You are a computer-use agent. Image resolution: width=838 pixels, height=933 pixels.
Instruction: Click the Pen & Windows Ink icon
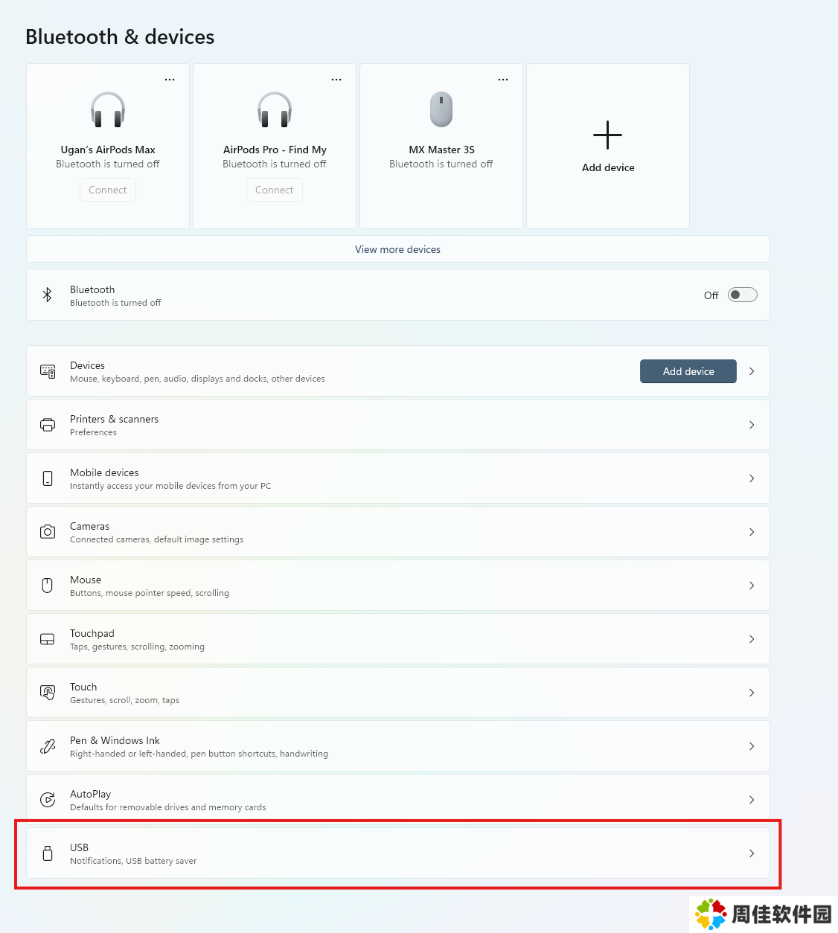[x=48, y=746]
